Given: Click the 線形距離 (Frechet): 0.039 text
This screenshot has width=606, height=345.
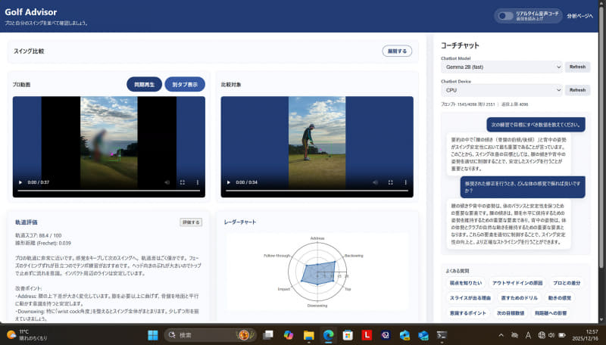Looking at the screenshot, I should (43, 243).
